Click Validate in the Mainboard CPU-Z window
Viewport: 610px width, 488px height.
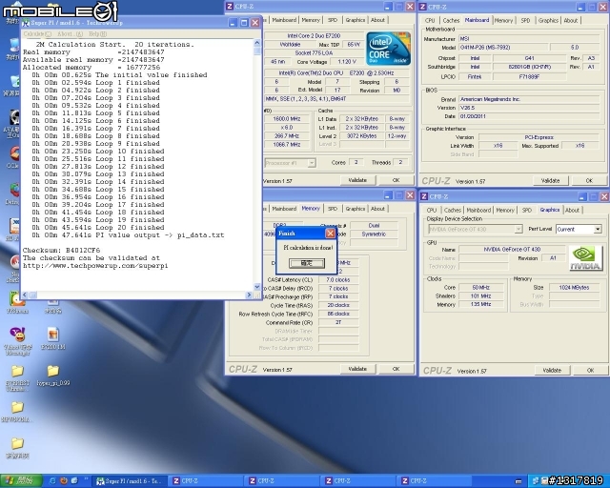point(550,180)
